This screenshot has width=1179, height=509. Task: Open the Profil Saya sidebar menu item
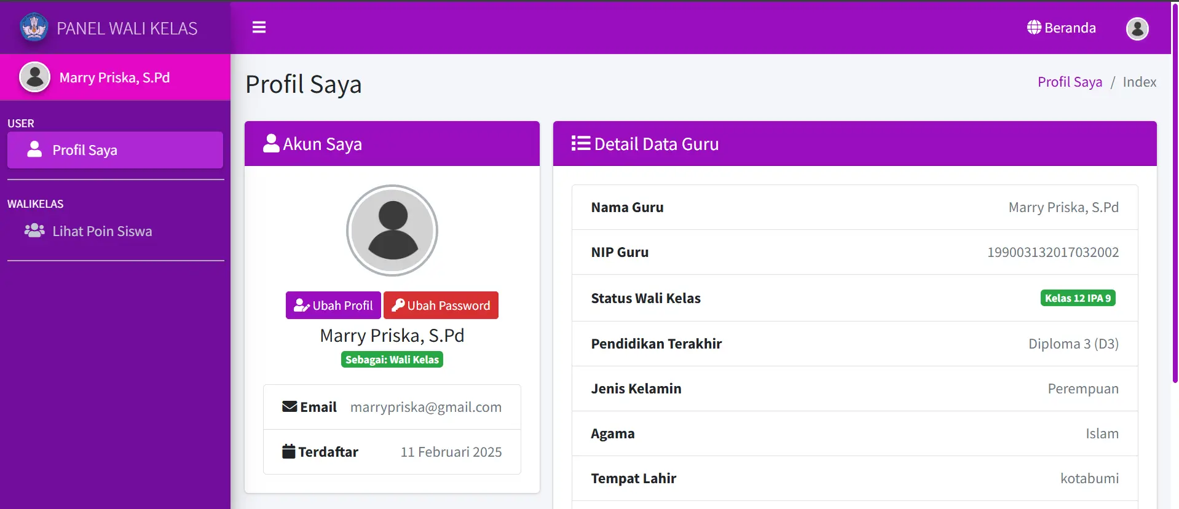click(115, 150)
